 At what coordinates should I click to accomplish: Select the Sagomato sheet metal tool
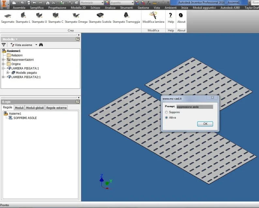(x=8, y=18)
